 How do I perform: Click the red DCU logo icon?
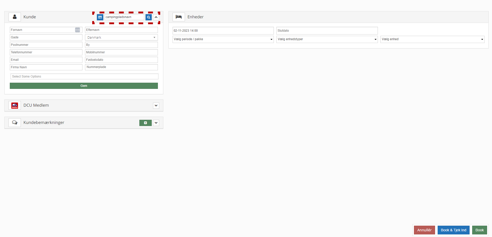[x=15, y=105]
